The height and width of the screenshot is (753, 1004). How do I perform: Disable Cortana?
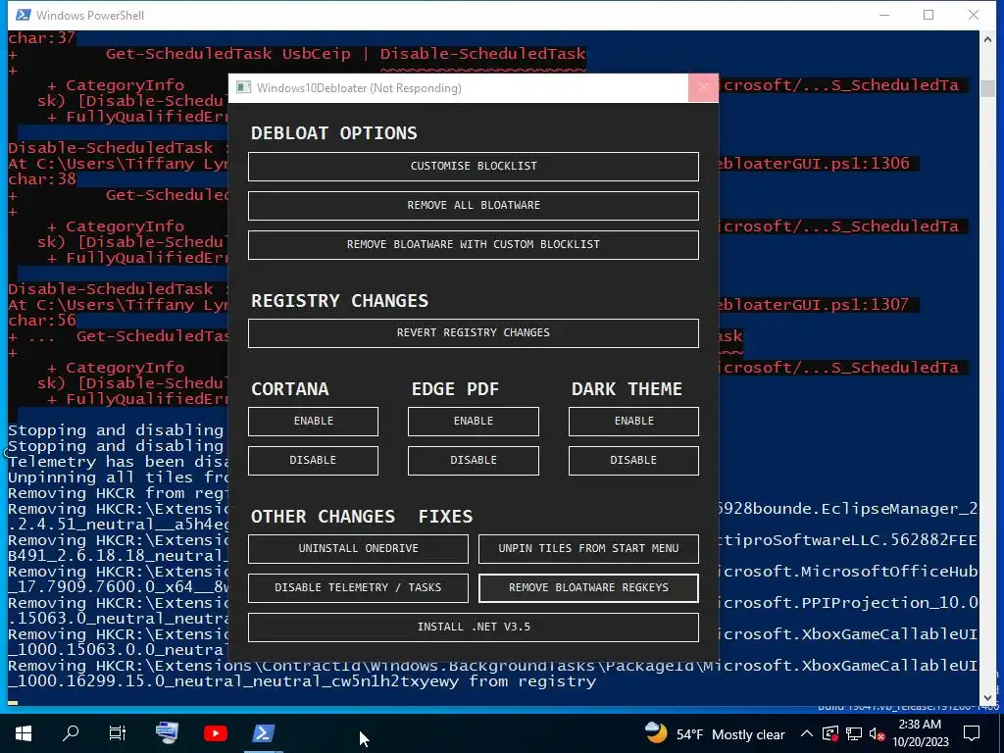click(x=313, y=461)
